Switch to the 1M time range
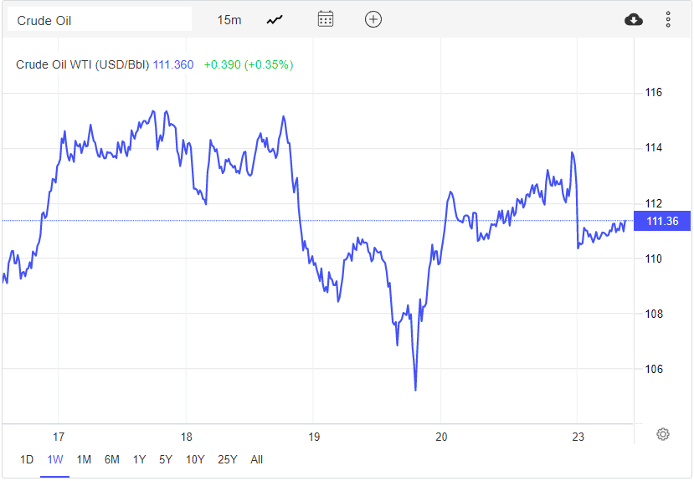The width and height of the screenshot is (694, 481). point(84,459)
